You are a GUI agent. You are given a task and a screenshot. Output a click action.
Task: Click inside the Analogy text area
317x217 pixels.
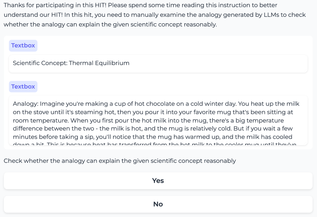158,121
